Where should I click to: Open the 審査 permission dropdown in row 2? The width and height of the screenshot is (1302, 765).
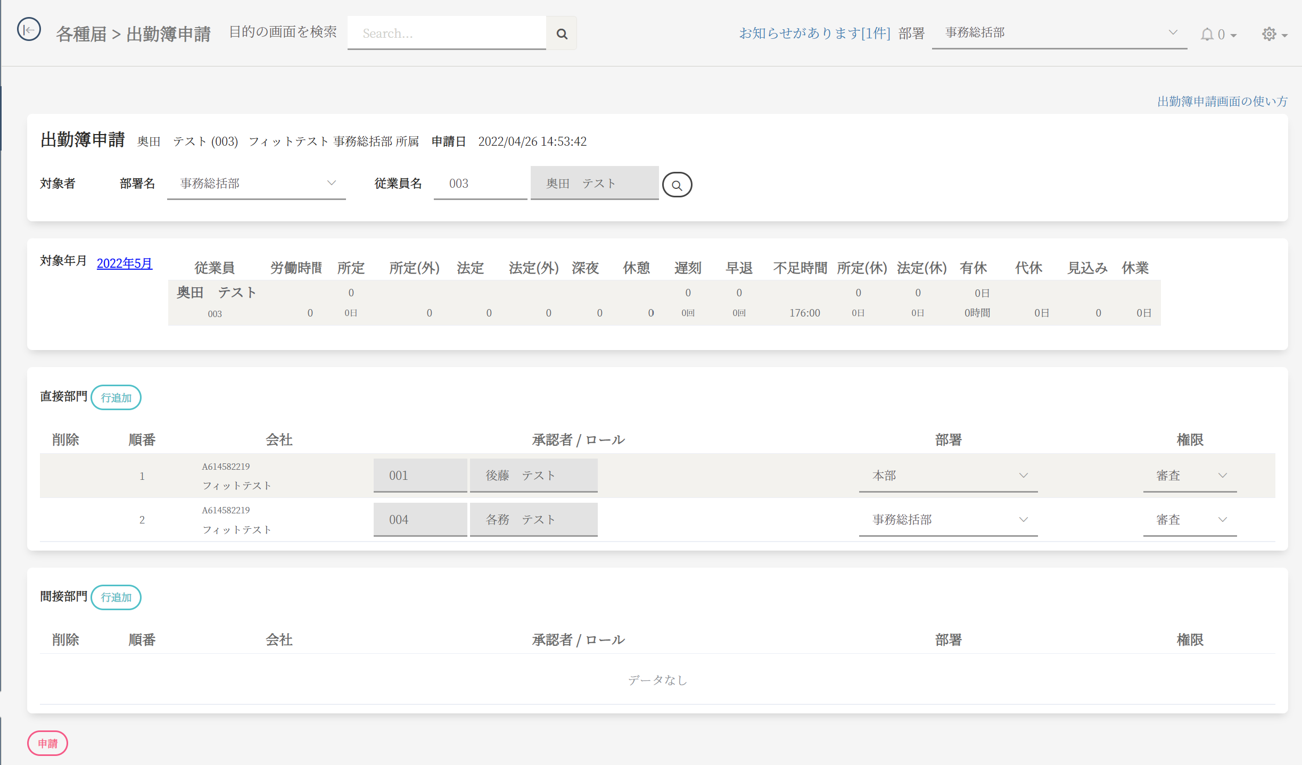[1190, 520]
